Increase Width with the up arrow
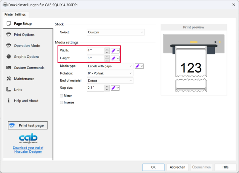 107,49
